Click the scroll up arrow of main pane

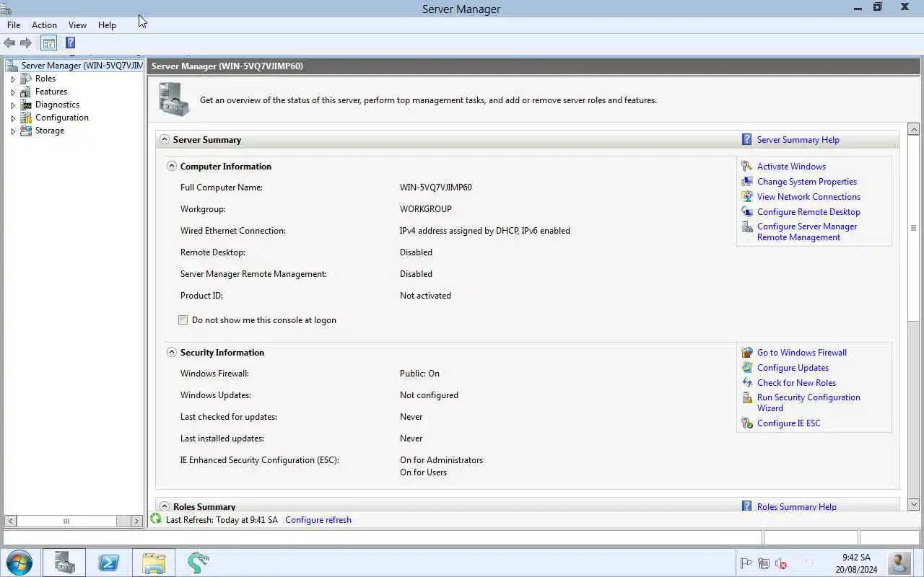(913, 130)
